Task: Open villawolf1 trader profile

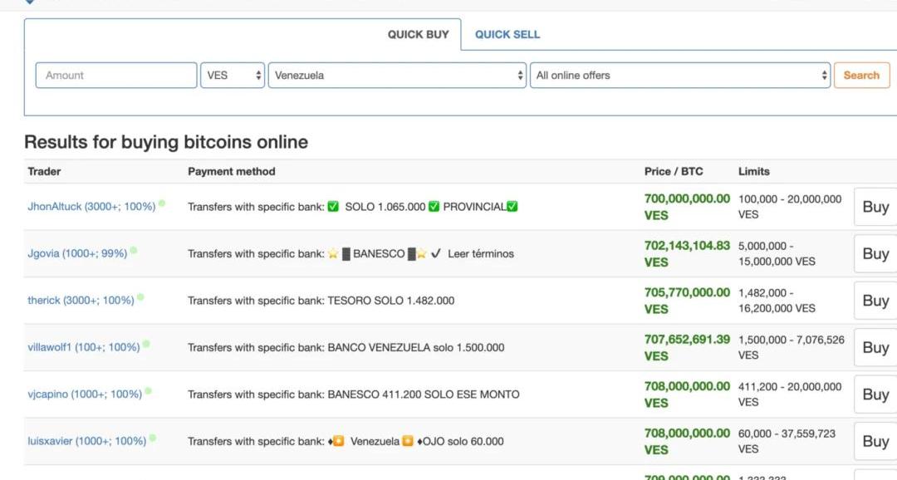Action: tap(83, 347)
